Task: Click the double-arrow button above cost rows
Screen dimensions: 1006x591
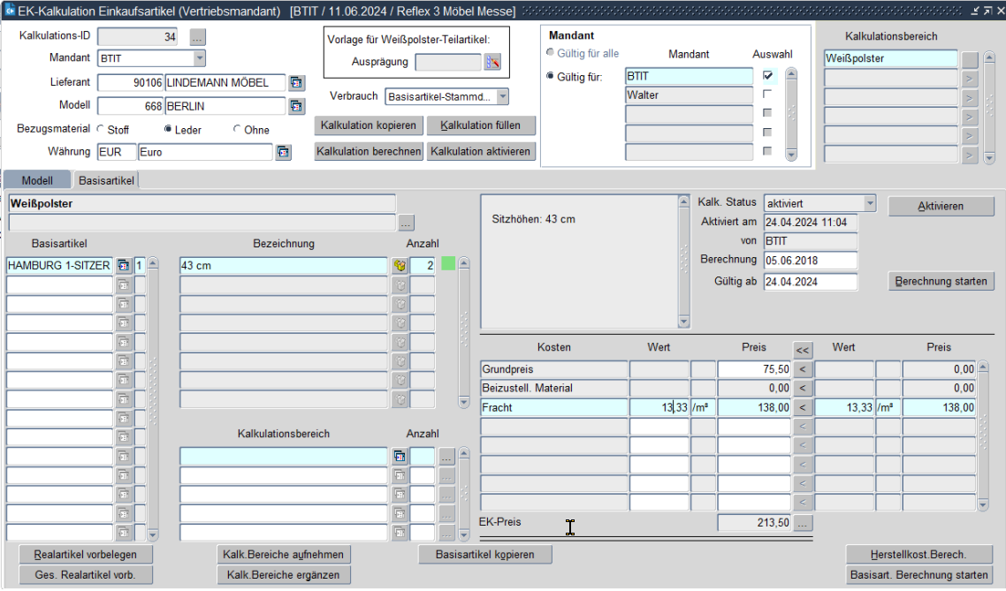Action: pos(802,349)
